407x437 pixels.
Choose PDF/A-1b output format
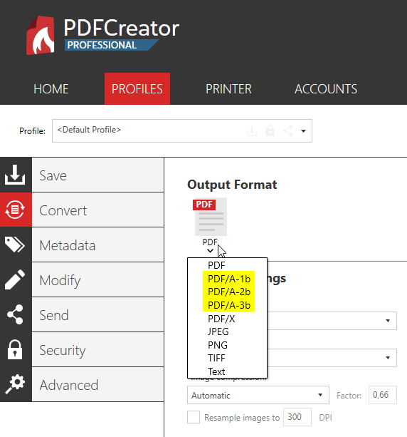229,279
